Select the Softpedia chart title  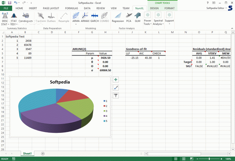[60, 82]
